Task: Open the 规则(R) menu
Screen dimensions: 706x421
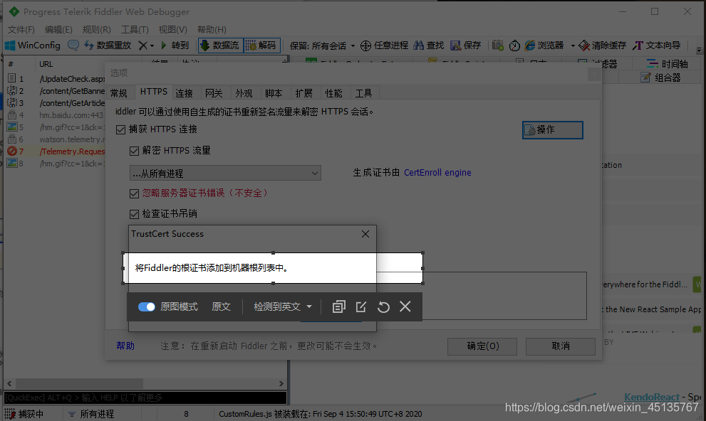Action: (x=96, y=30)
